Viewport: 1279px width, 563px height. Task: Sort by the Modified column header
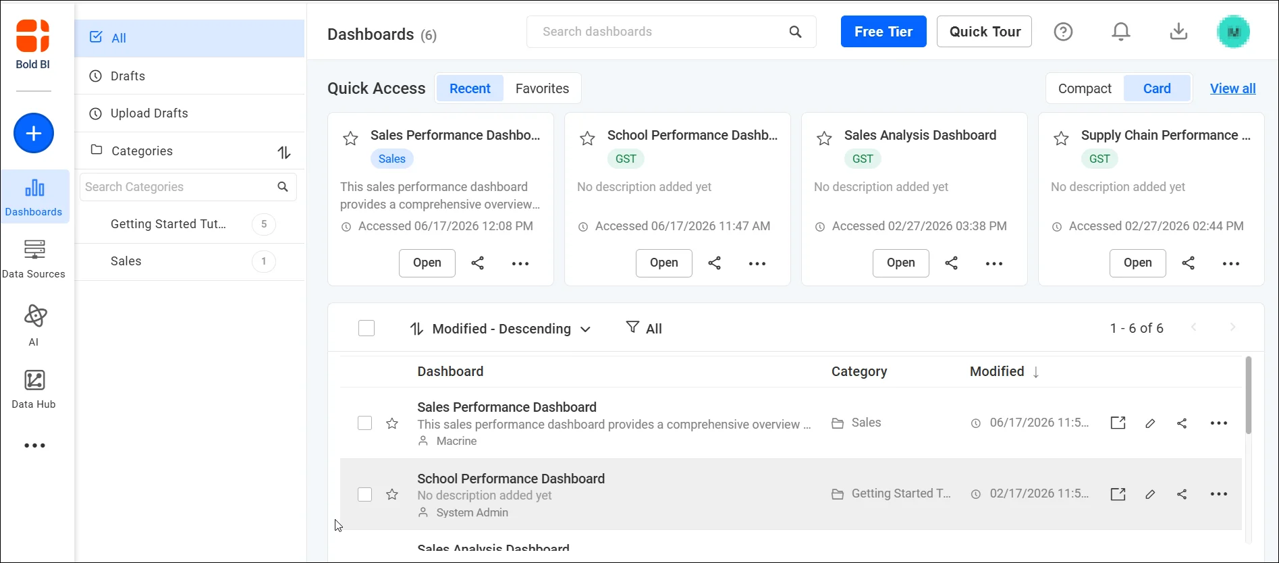pyautogui.click(x=1004, y=371)
